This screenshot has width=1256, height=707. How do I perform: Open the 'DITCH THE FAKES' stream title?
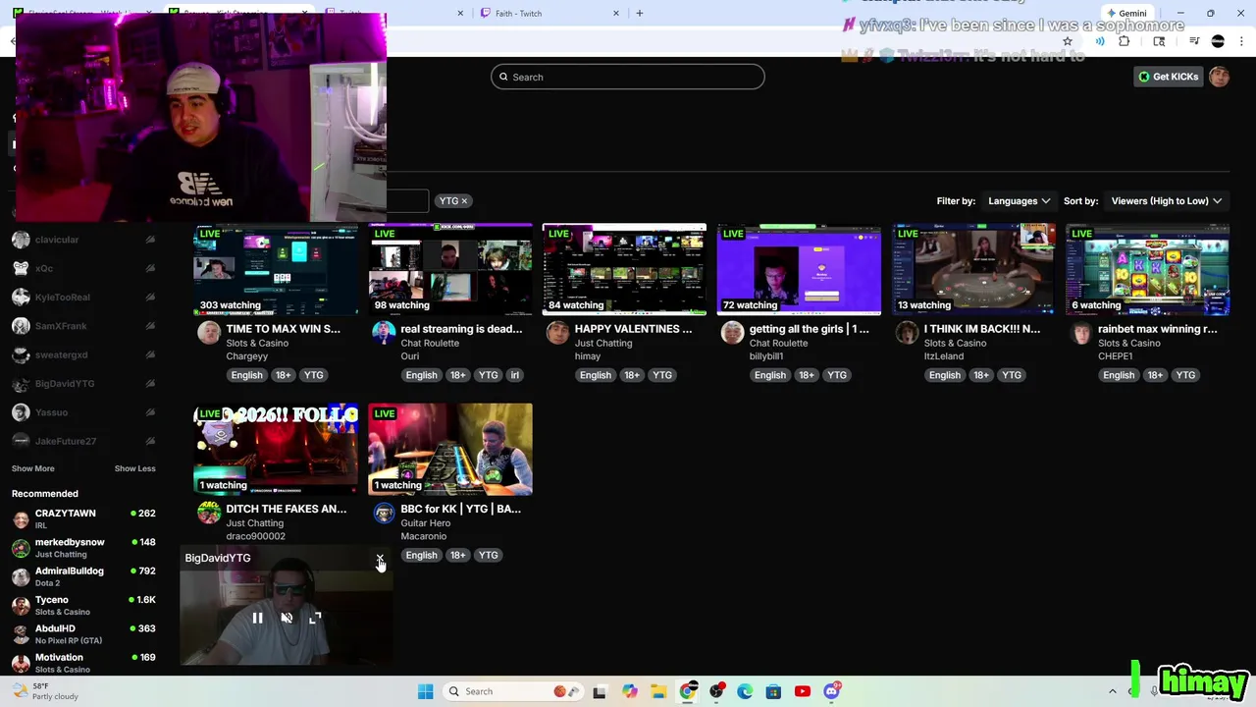coord(287,509)
